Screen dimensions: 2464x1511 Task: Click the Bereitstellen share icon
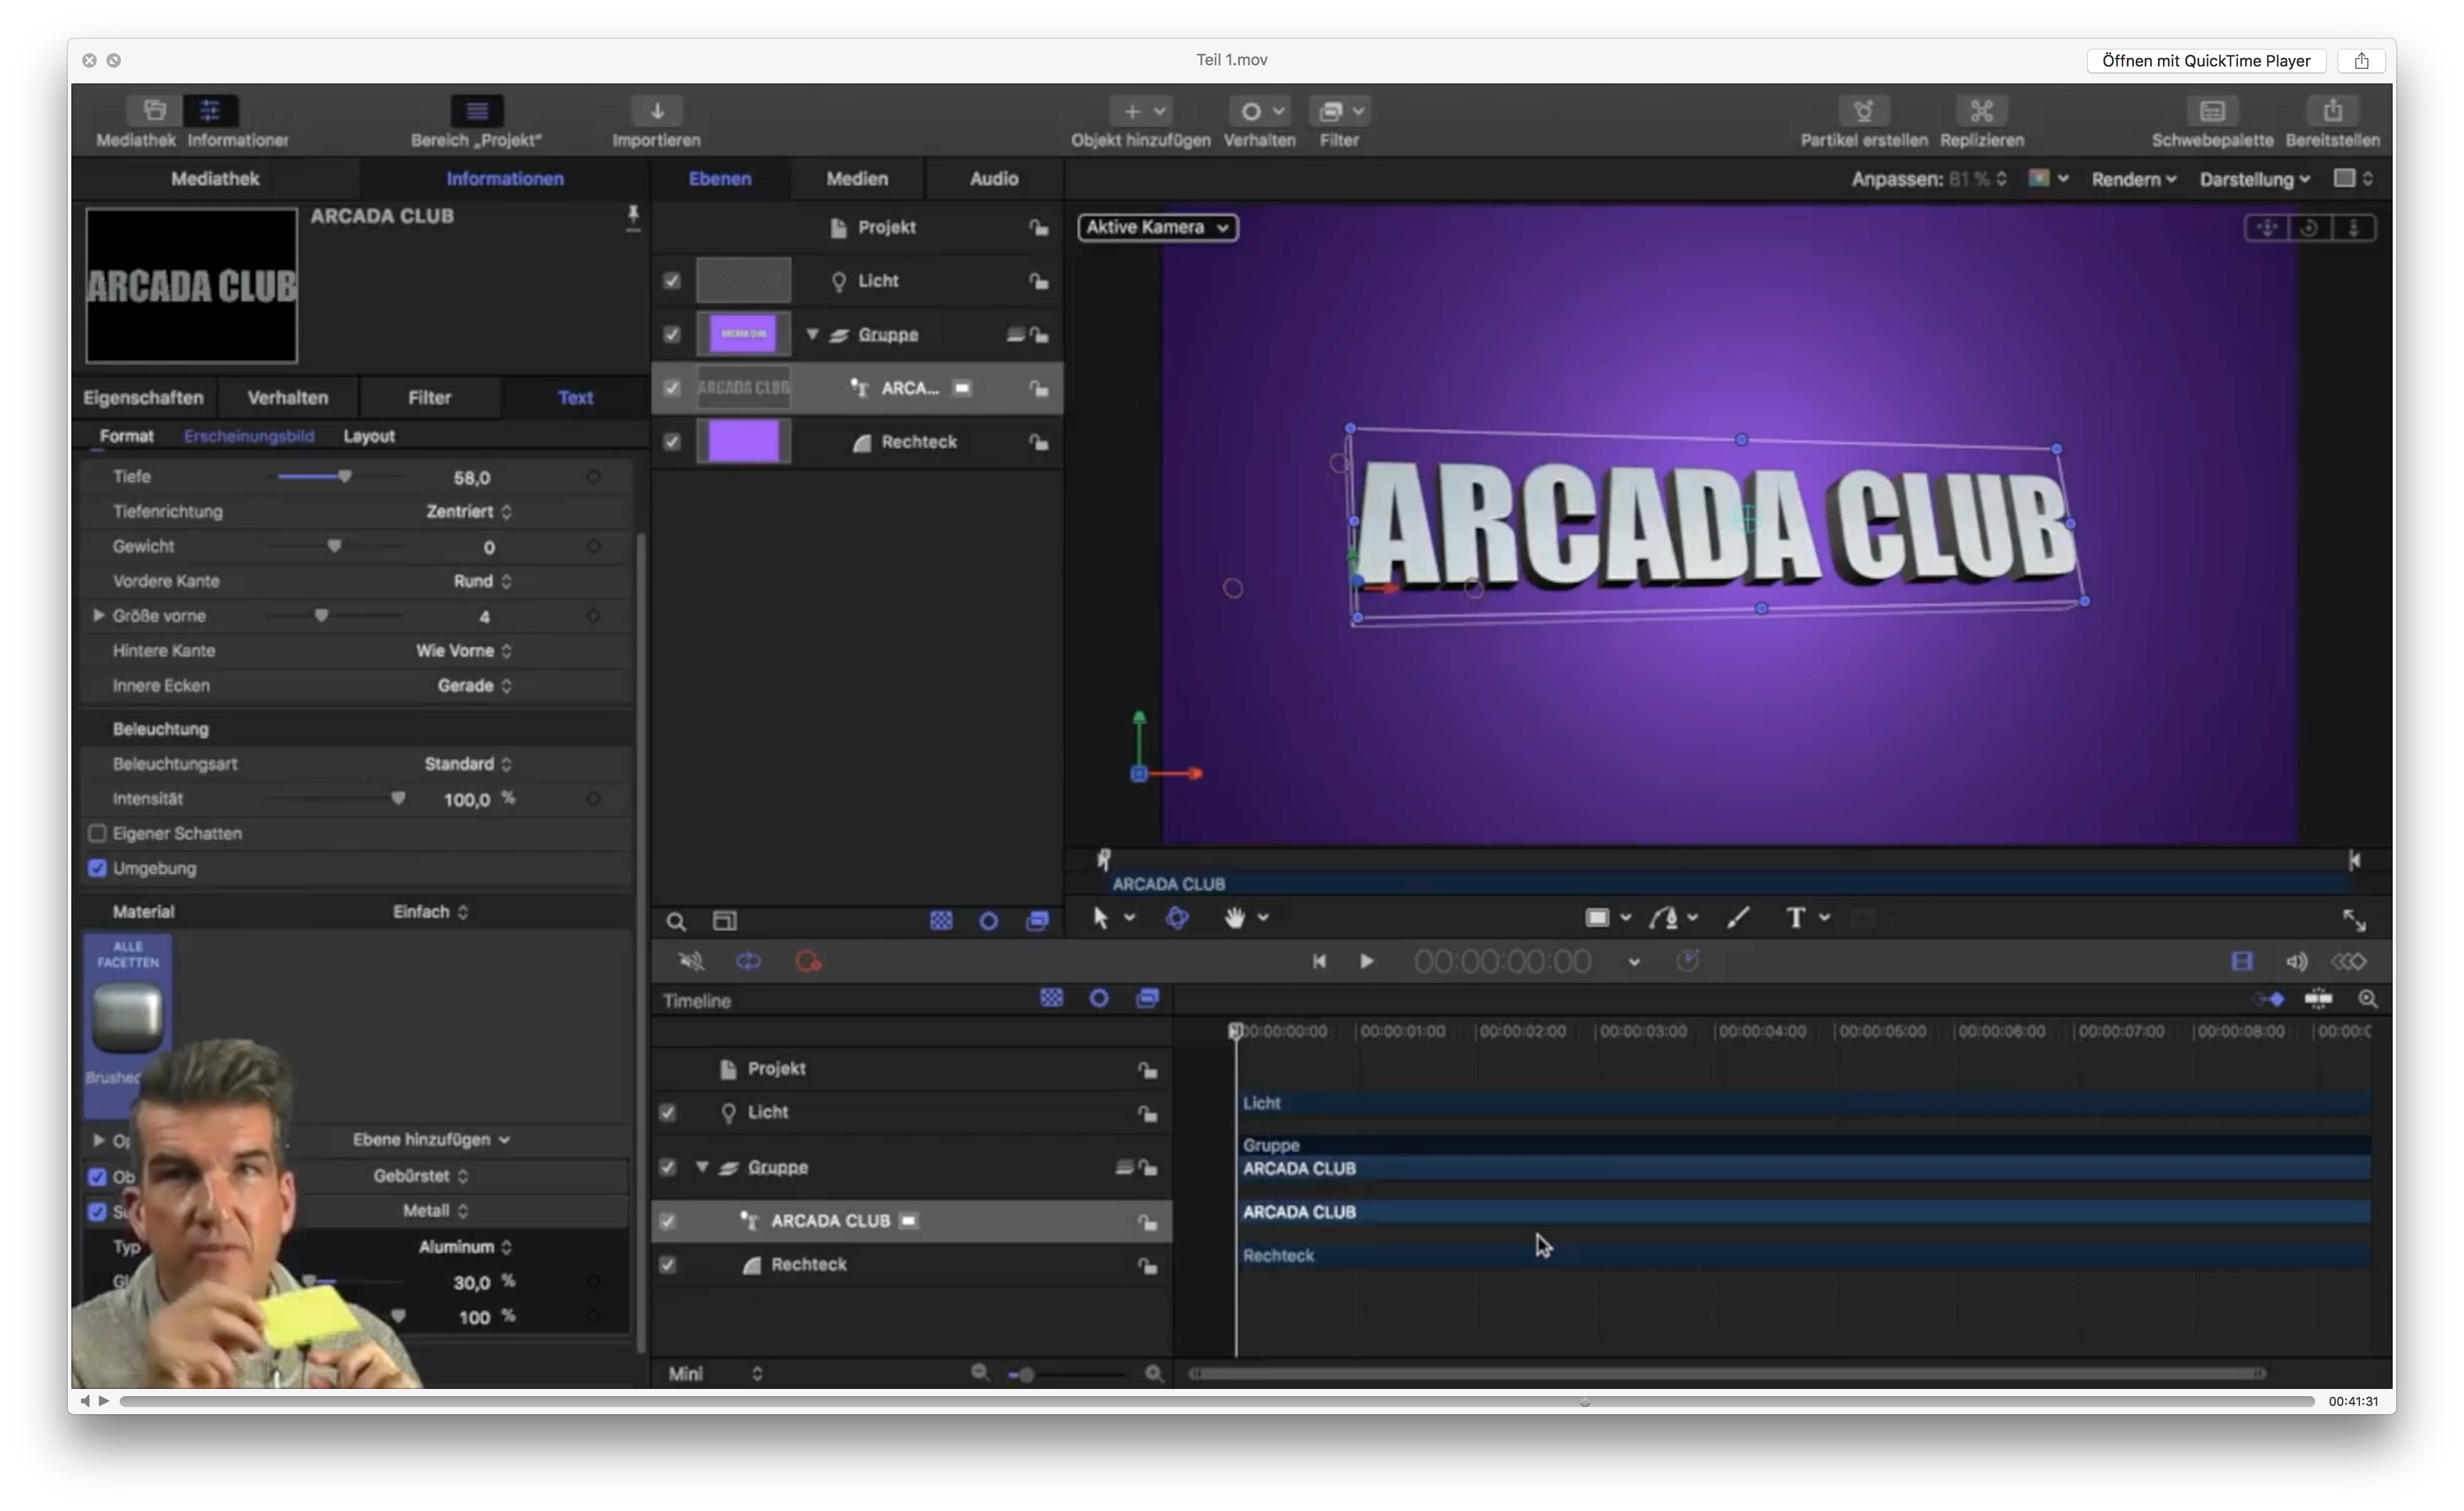click(x=2332, y=110)
